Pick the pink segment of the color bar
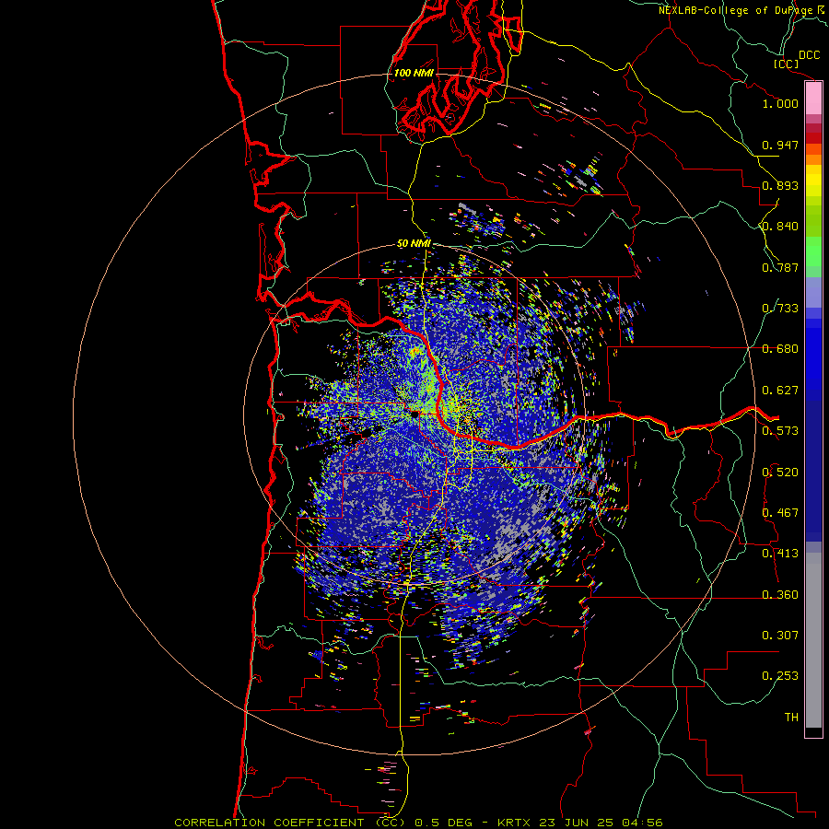Viewport: 829px width, 829px height. [813, 99]
